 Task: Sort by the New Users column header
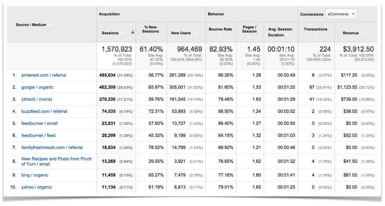(181, 33)
